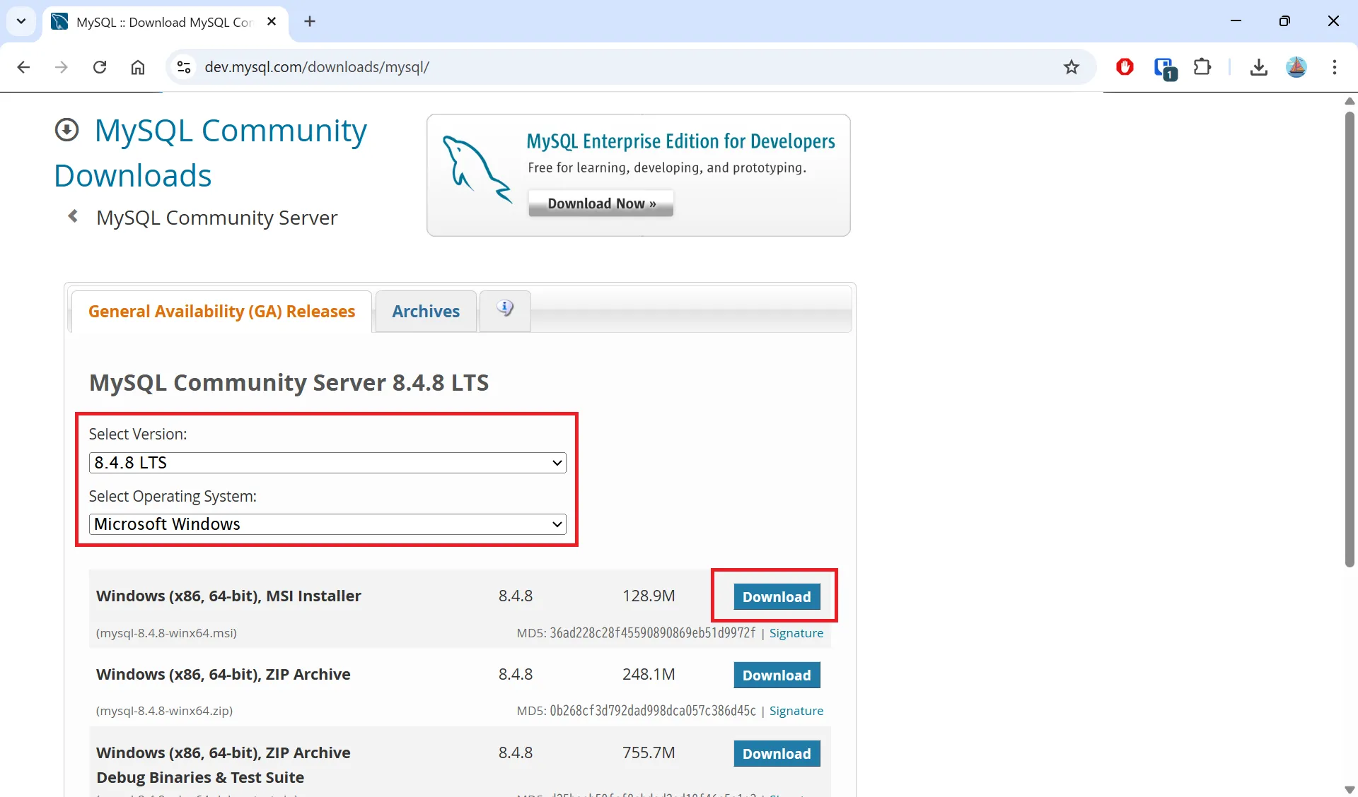Switch to the Archives tab
The width and height of the screenshot is (1358, 797).
(x=426, y=312)
